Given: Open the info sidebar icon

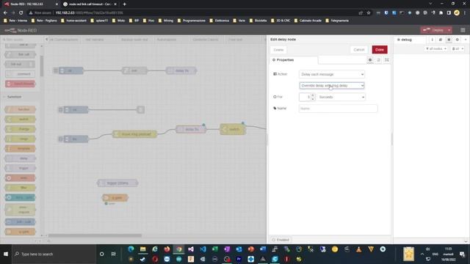Looking at the screenshot, I should pyautogui.click(x=432, y=40).
